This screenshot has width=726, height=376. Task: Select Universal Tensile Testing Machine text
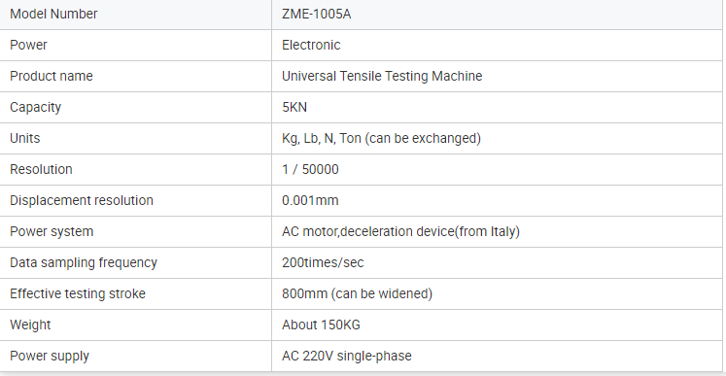(x=382, y=76)
